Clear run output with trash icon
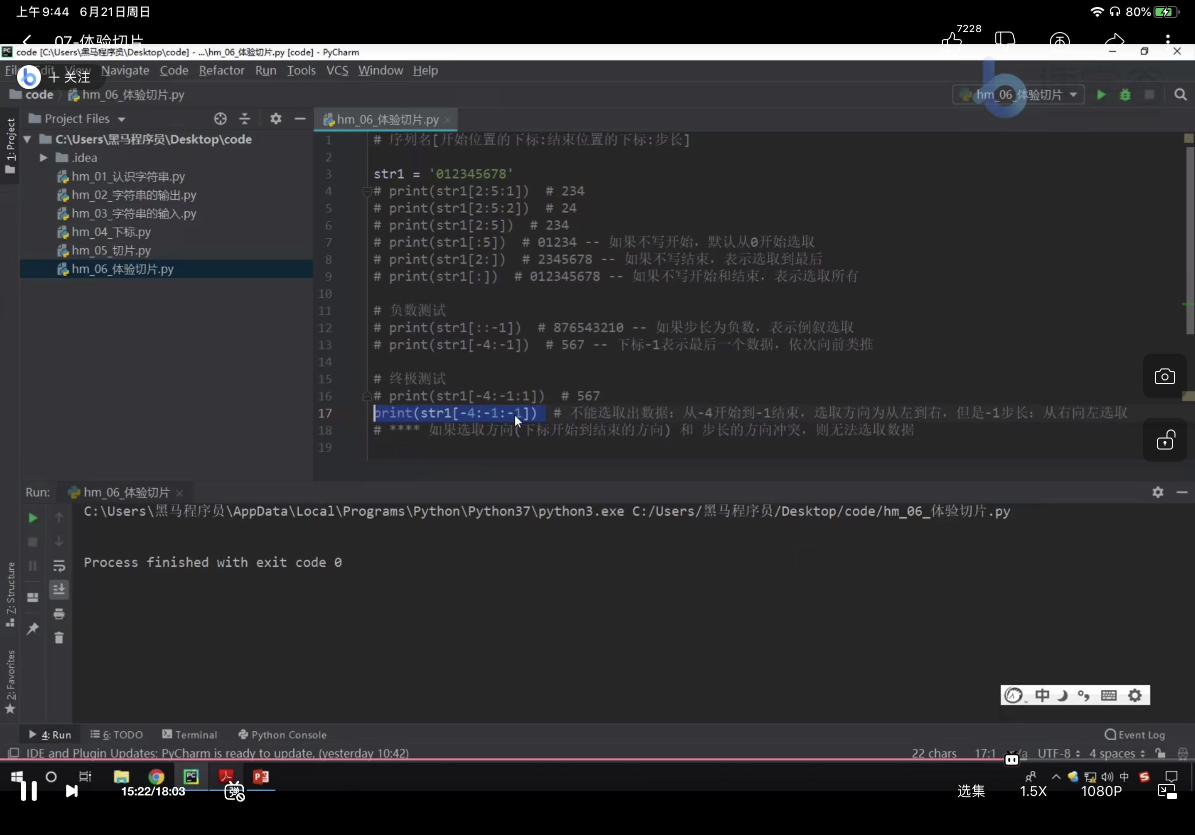The image size is (1195, 835). (59, 638)
